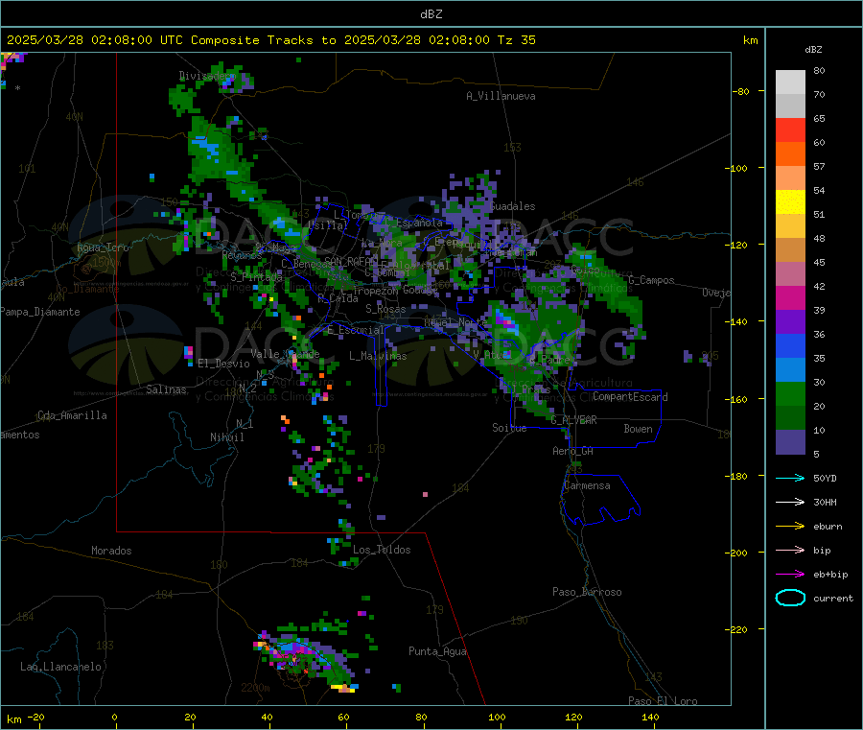
Task: Click the Morados map label
Action: tap(111, 551)
